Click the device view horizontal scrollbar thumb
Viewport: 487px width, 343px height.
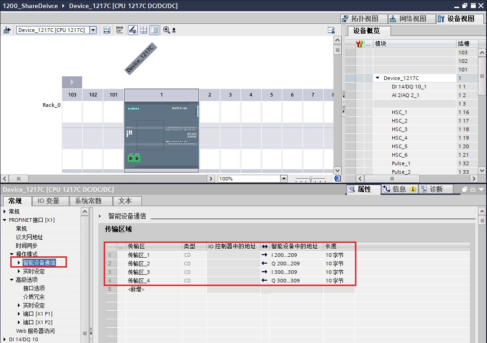pos(19,179)
